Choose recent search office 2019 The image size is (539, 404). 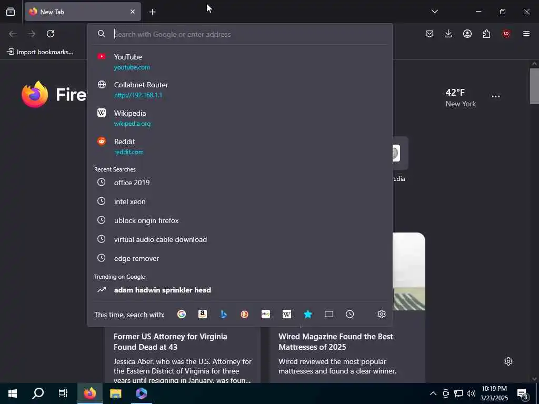click(240, 183)
